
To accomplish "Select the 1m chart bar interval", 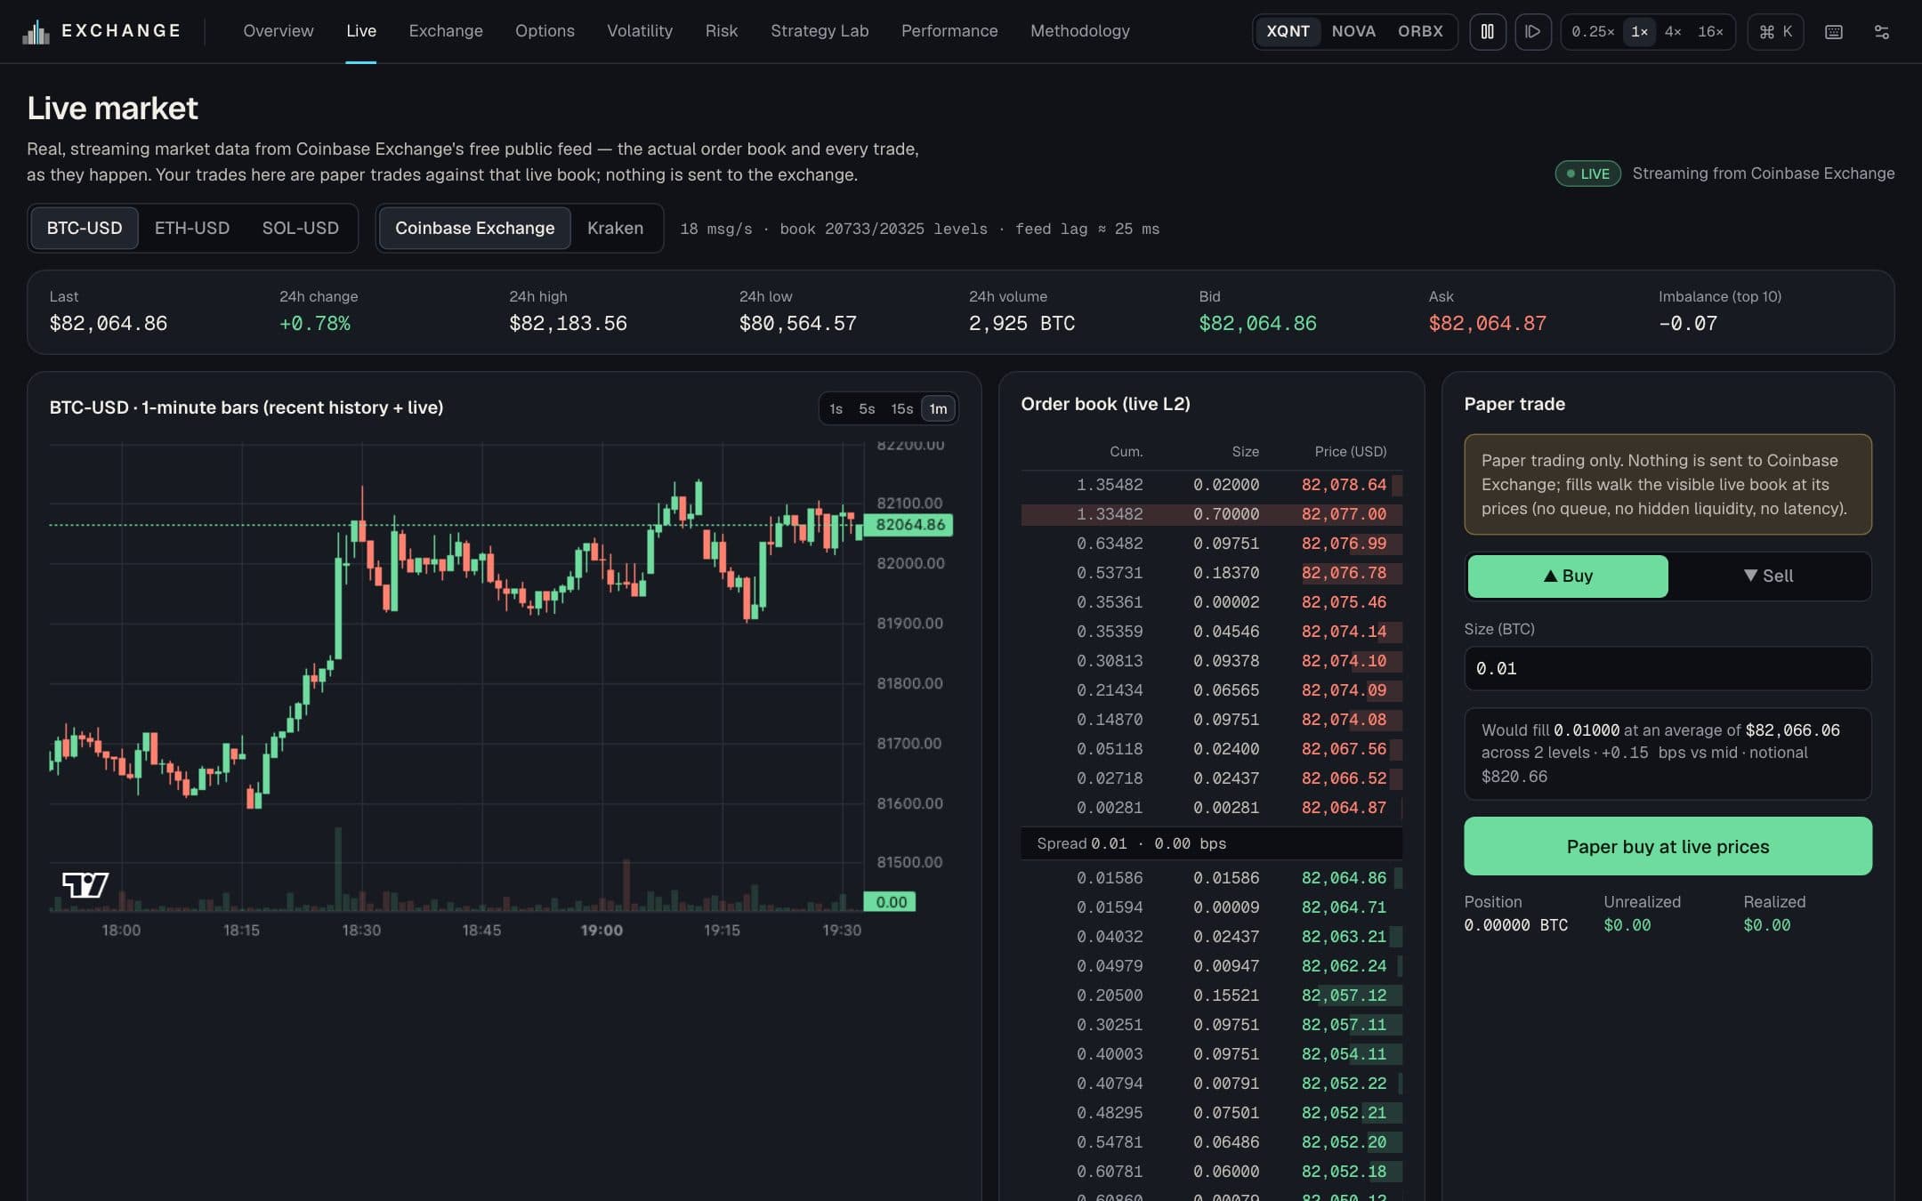I will point(938,408).
